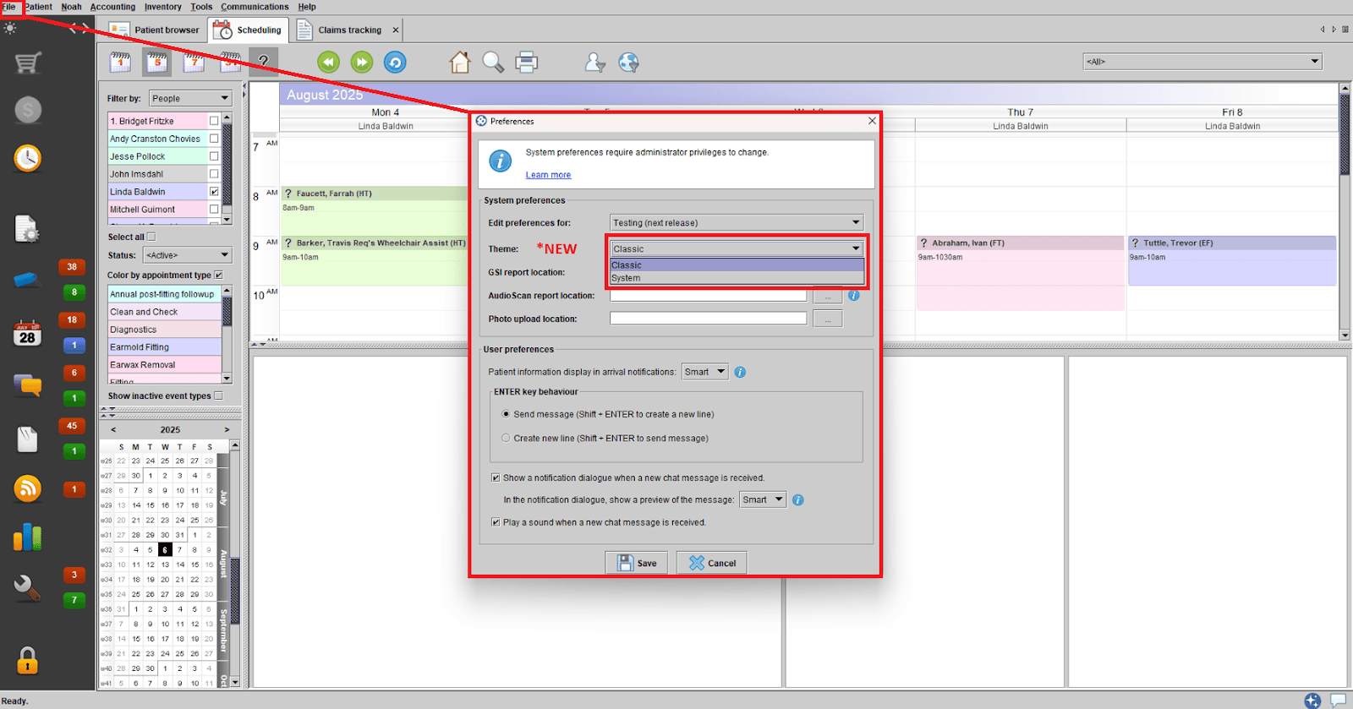Click the magnifying glass search icon
1353x709 pixels.
point(493,63)
